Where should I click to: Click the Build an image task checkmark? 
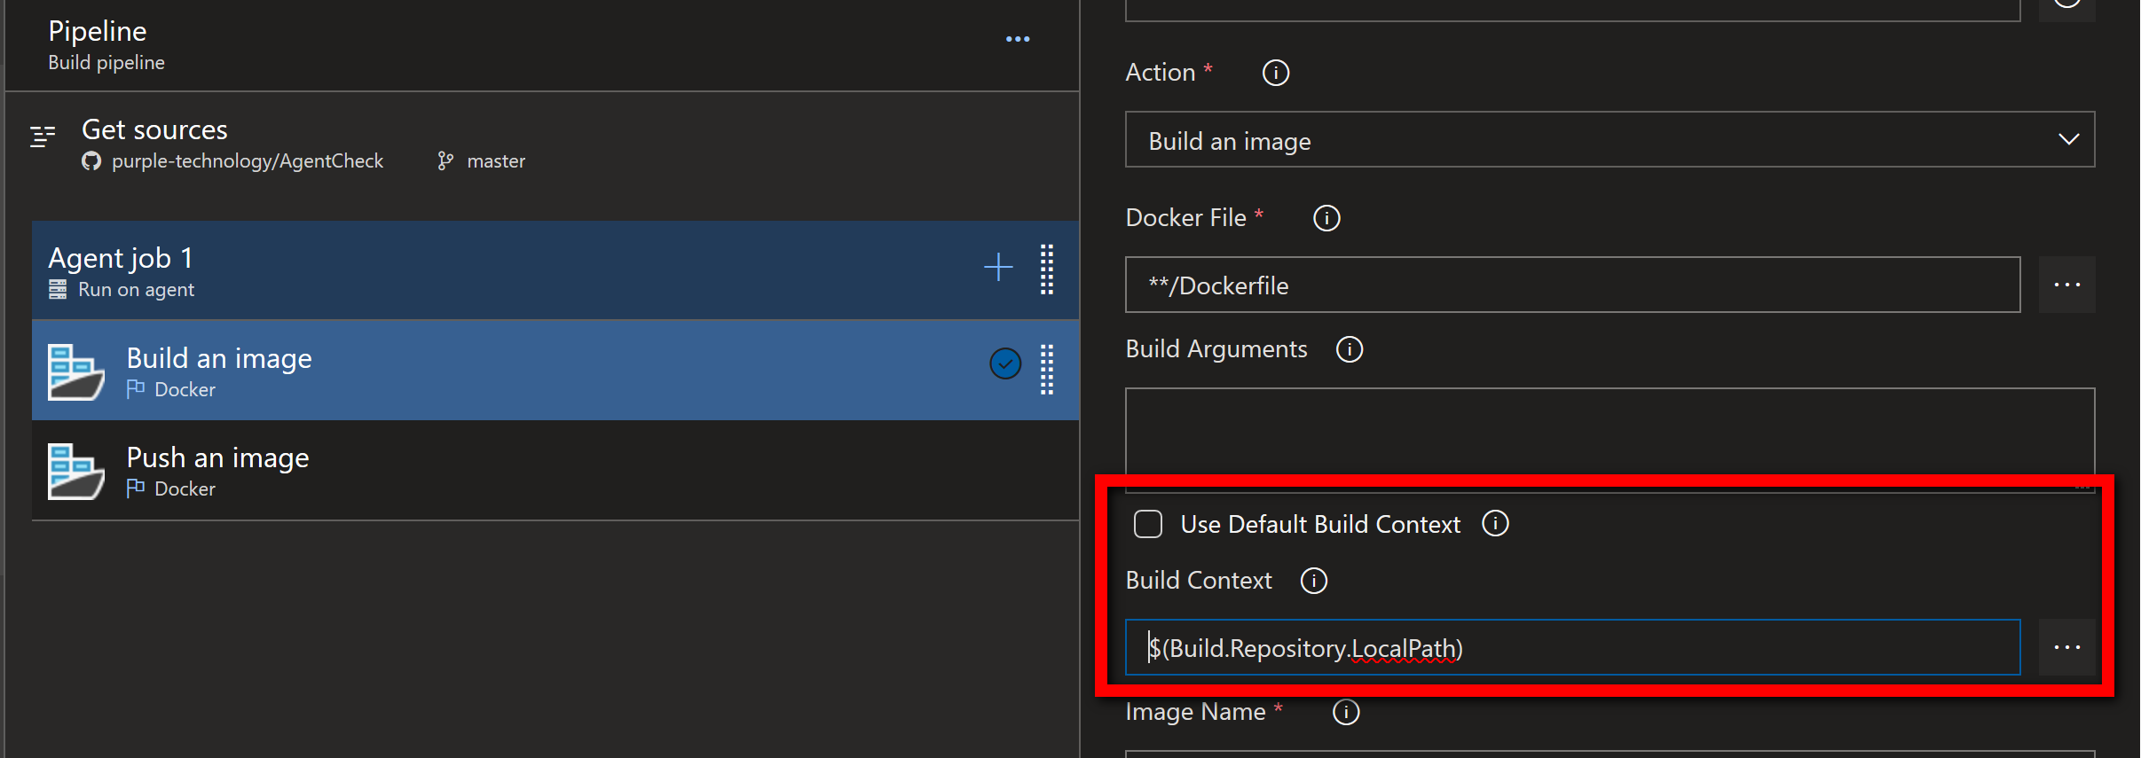[1005, 363]
